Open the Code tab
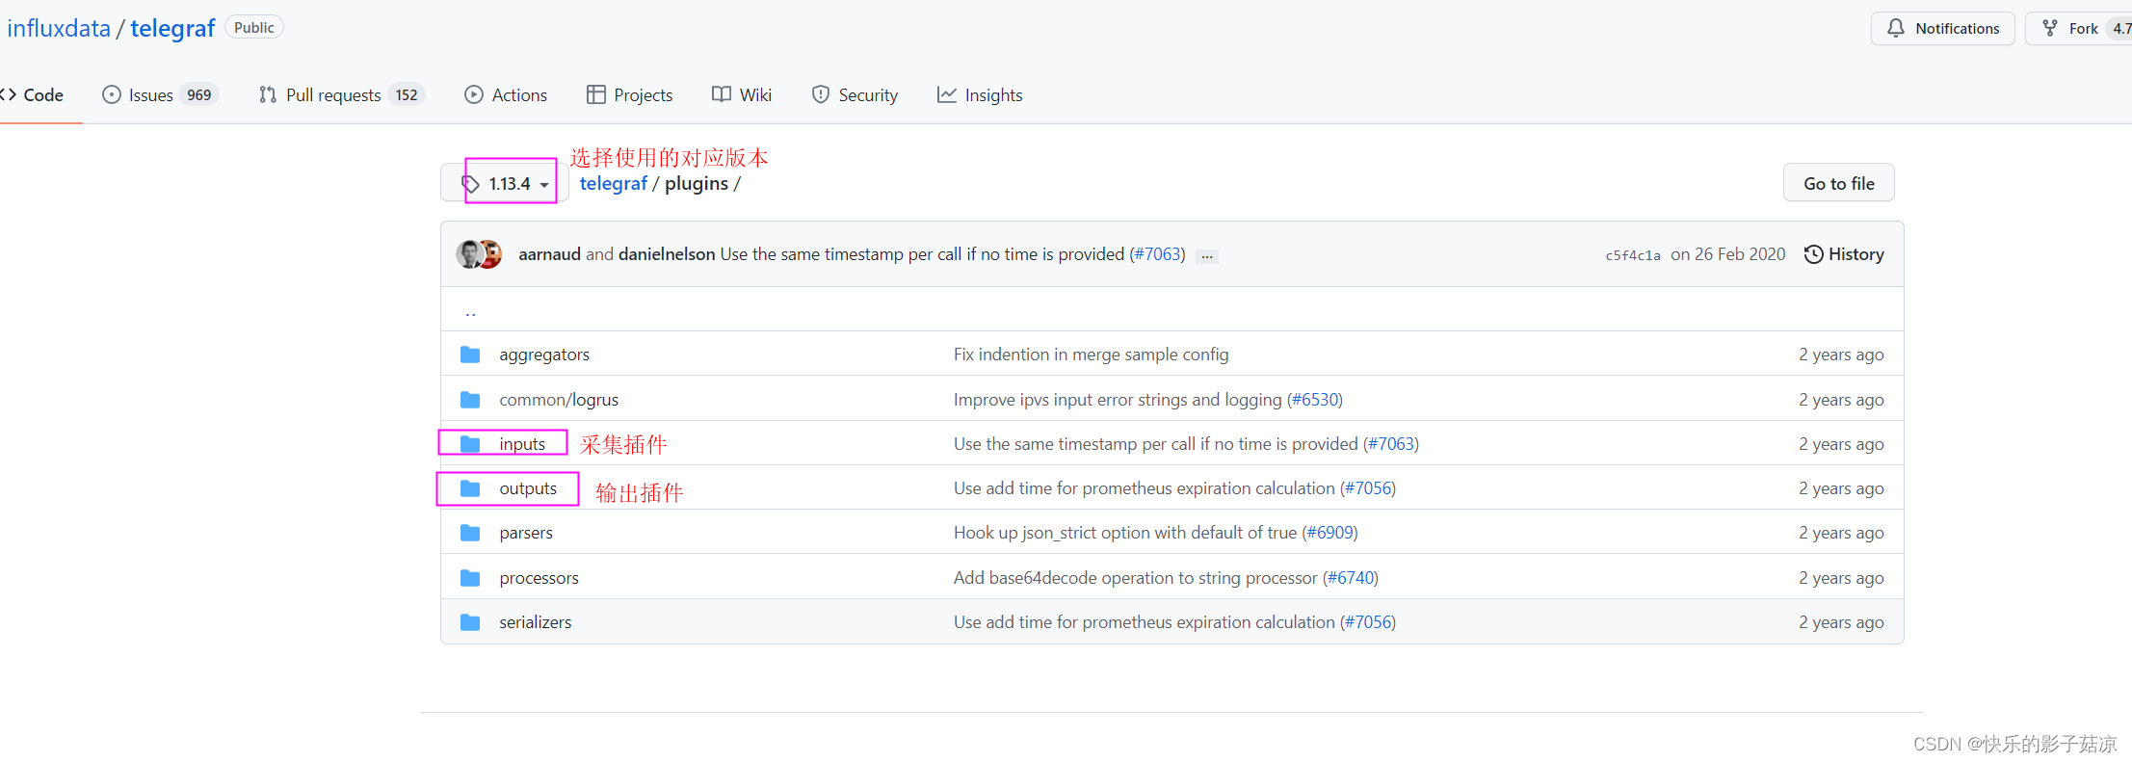 click(33, 94)
